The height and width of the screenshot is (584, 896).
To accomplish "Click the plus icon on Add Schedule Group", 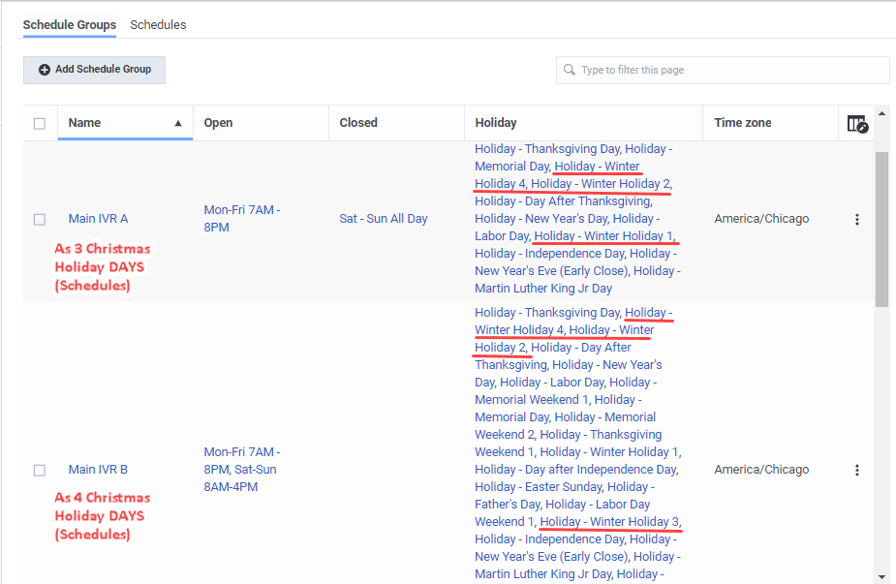I will point(45,70).
